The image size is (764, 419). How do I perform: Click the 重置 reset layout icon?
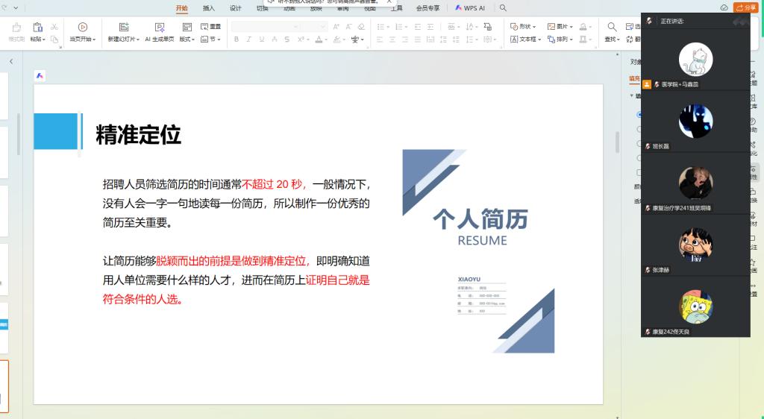[210, 26]
